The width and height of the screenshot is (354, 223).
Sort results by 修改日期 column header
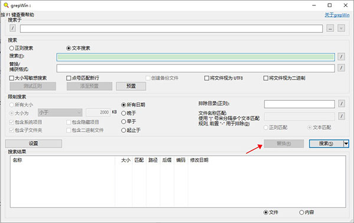tap(199, 160)
